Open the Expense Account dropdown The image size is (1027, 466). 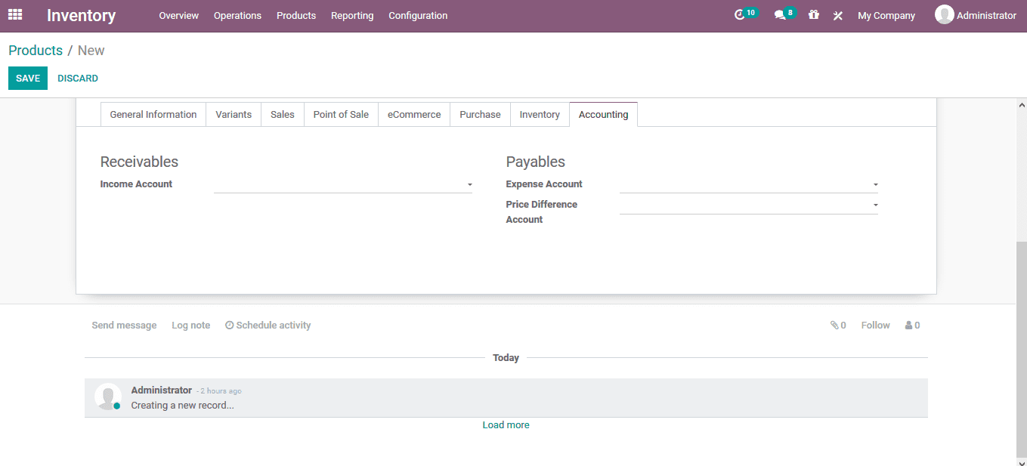coord(874,184)
